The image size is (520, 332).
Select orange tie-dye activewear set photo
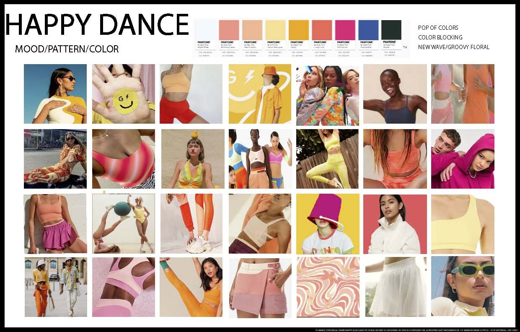(395, 159)
